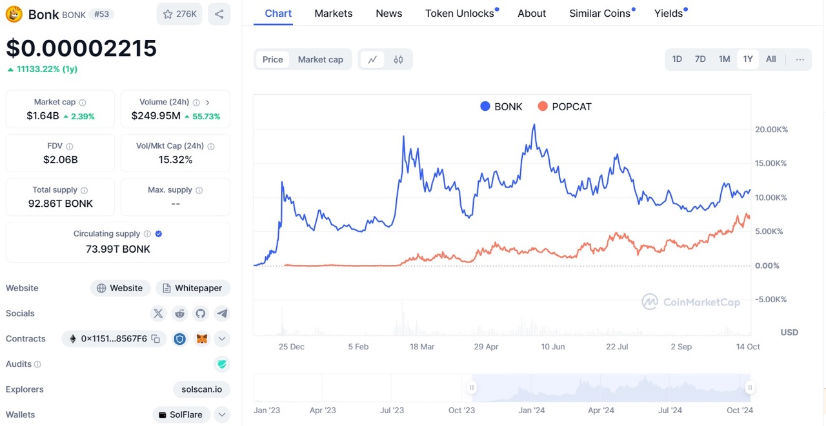The width and height of the screenshot is (826, 426).
Task: Switch to candlestick chart view
Action: 398,59
